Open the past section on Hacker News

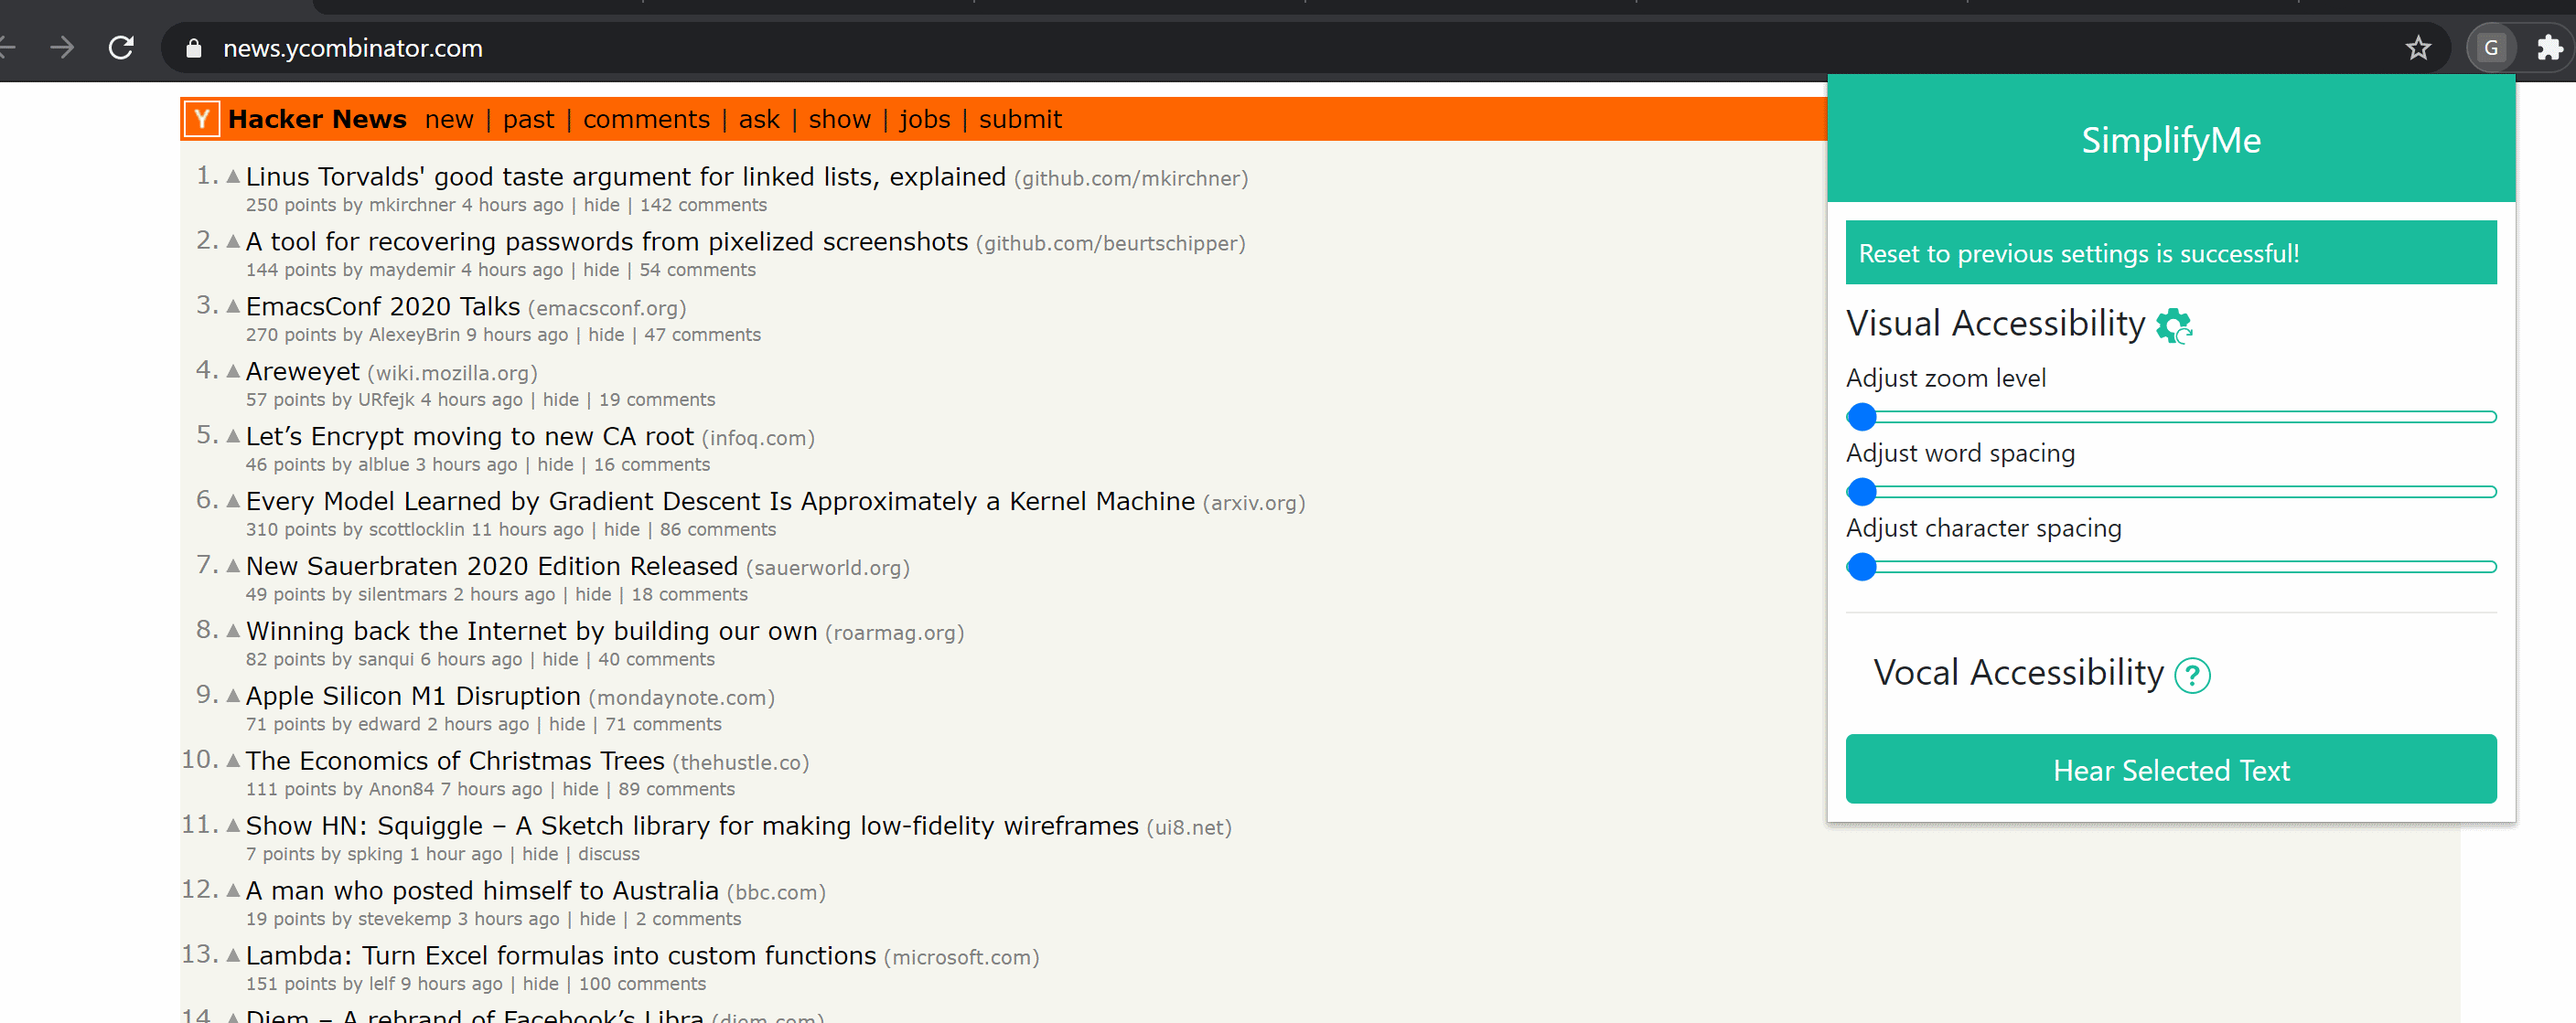pos(529,119)
